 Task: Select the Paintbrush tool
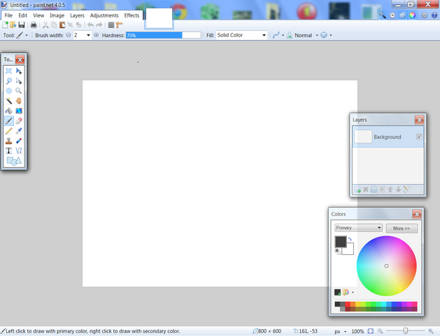(x=8, y=120)
